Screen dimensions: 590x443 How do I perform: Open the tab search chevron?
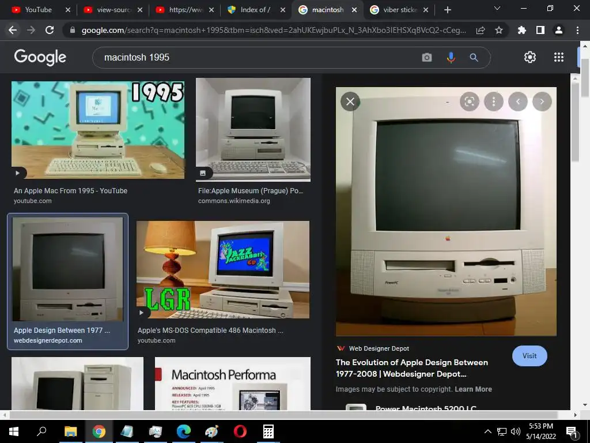(497, 8)
